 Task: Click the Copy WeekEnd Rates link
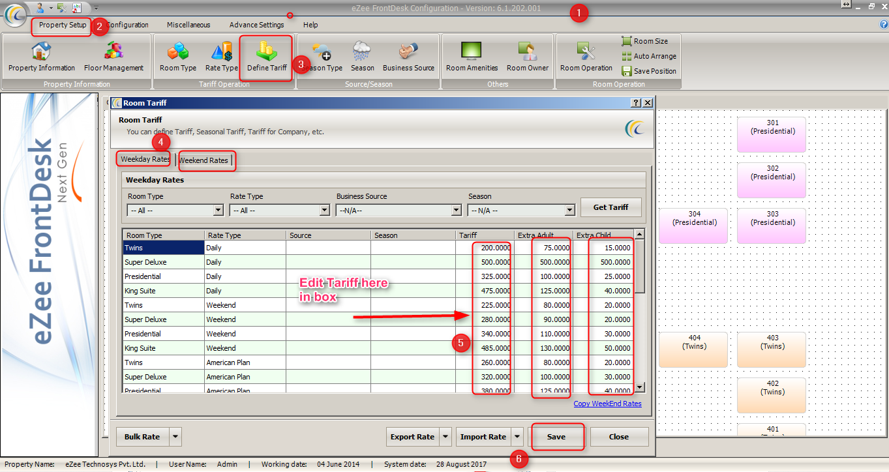click(x=607, y=404)
